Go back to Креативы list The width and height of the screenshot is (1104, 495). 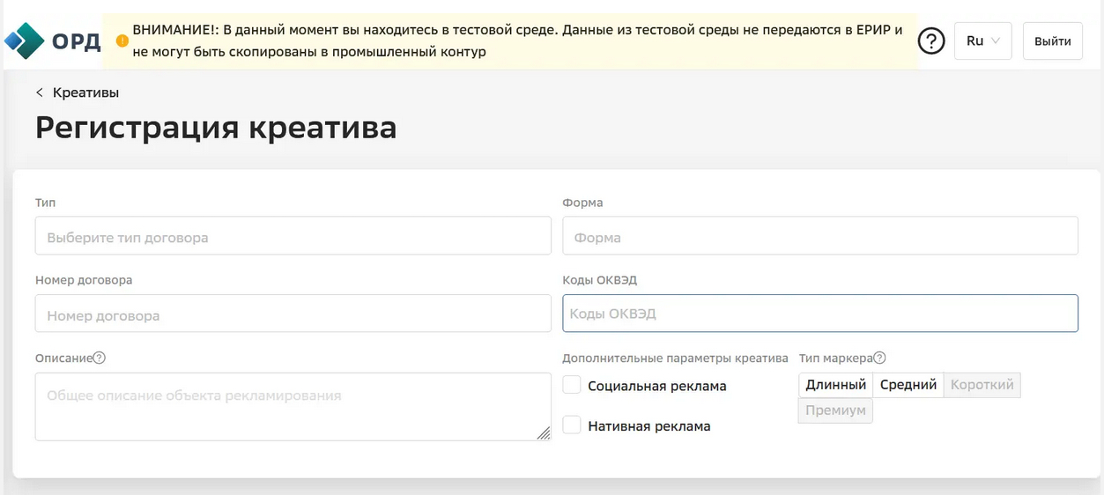(85, 92)
